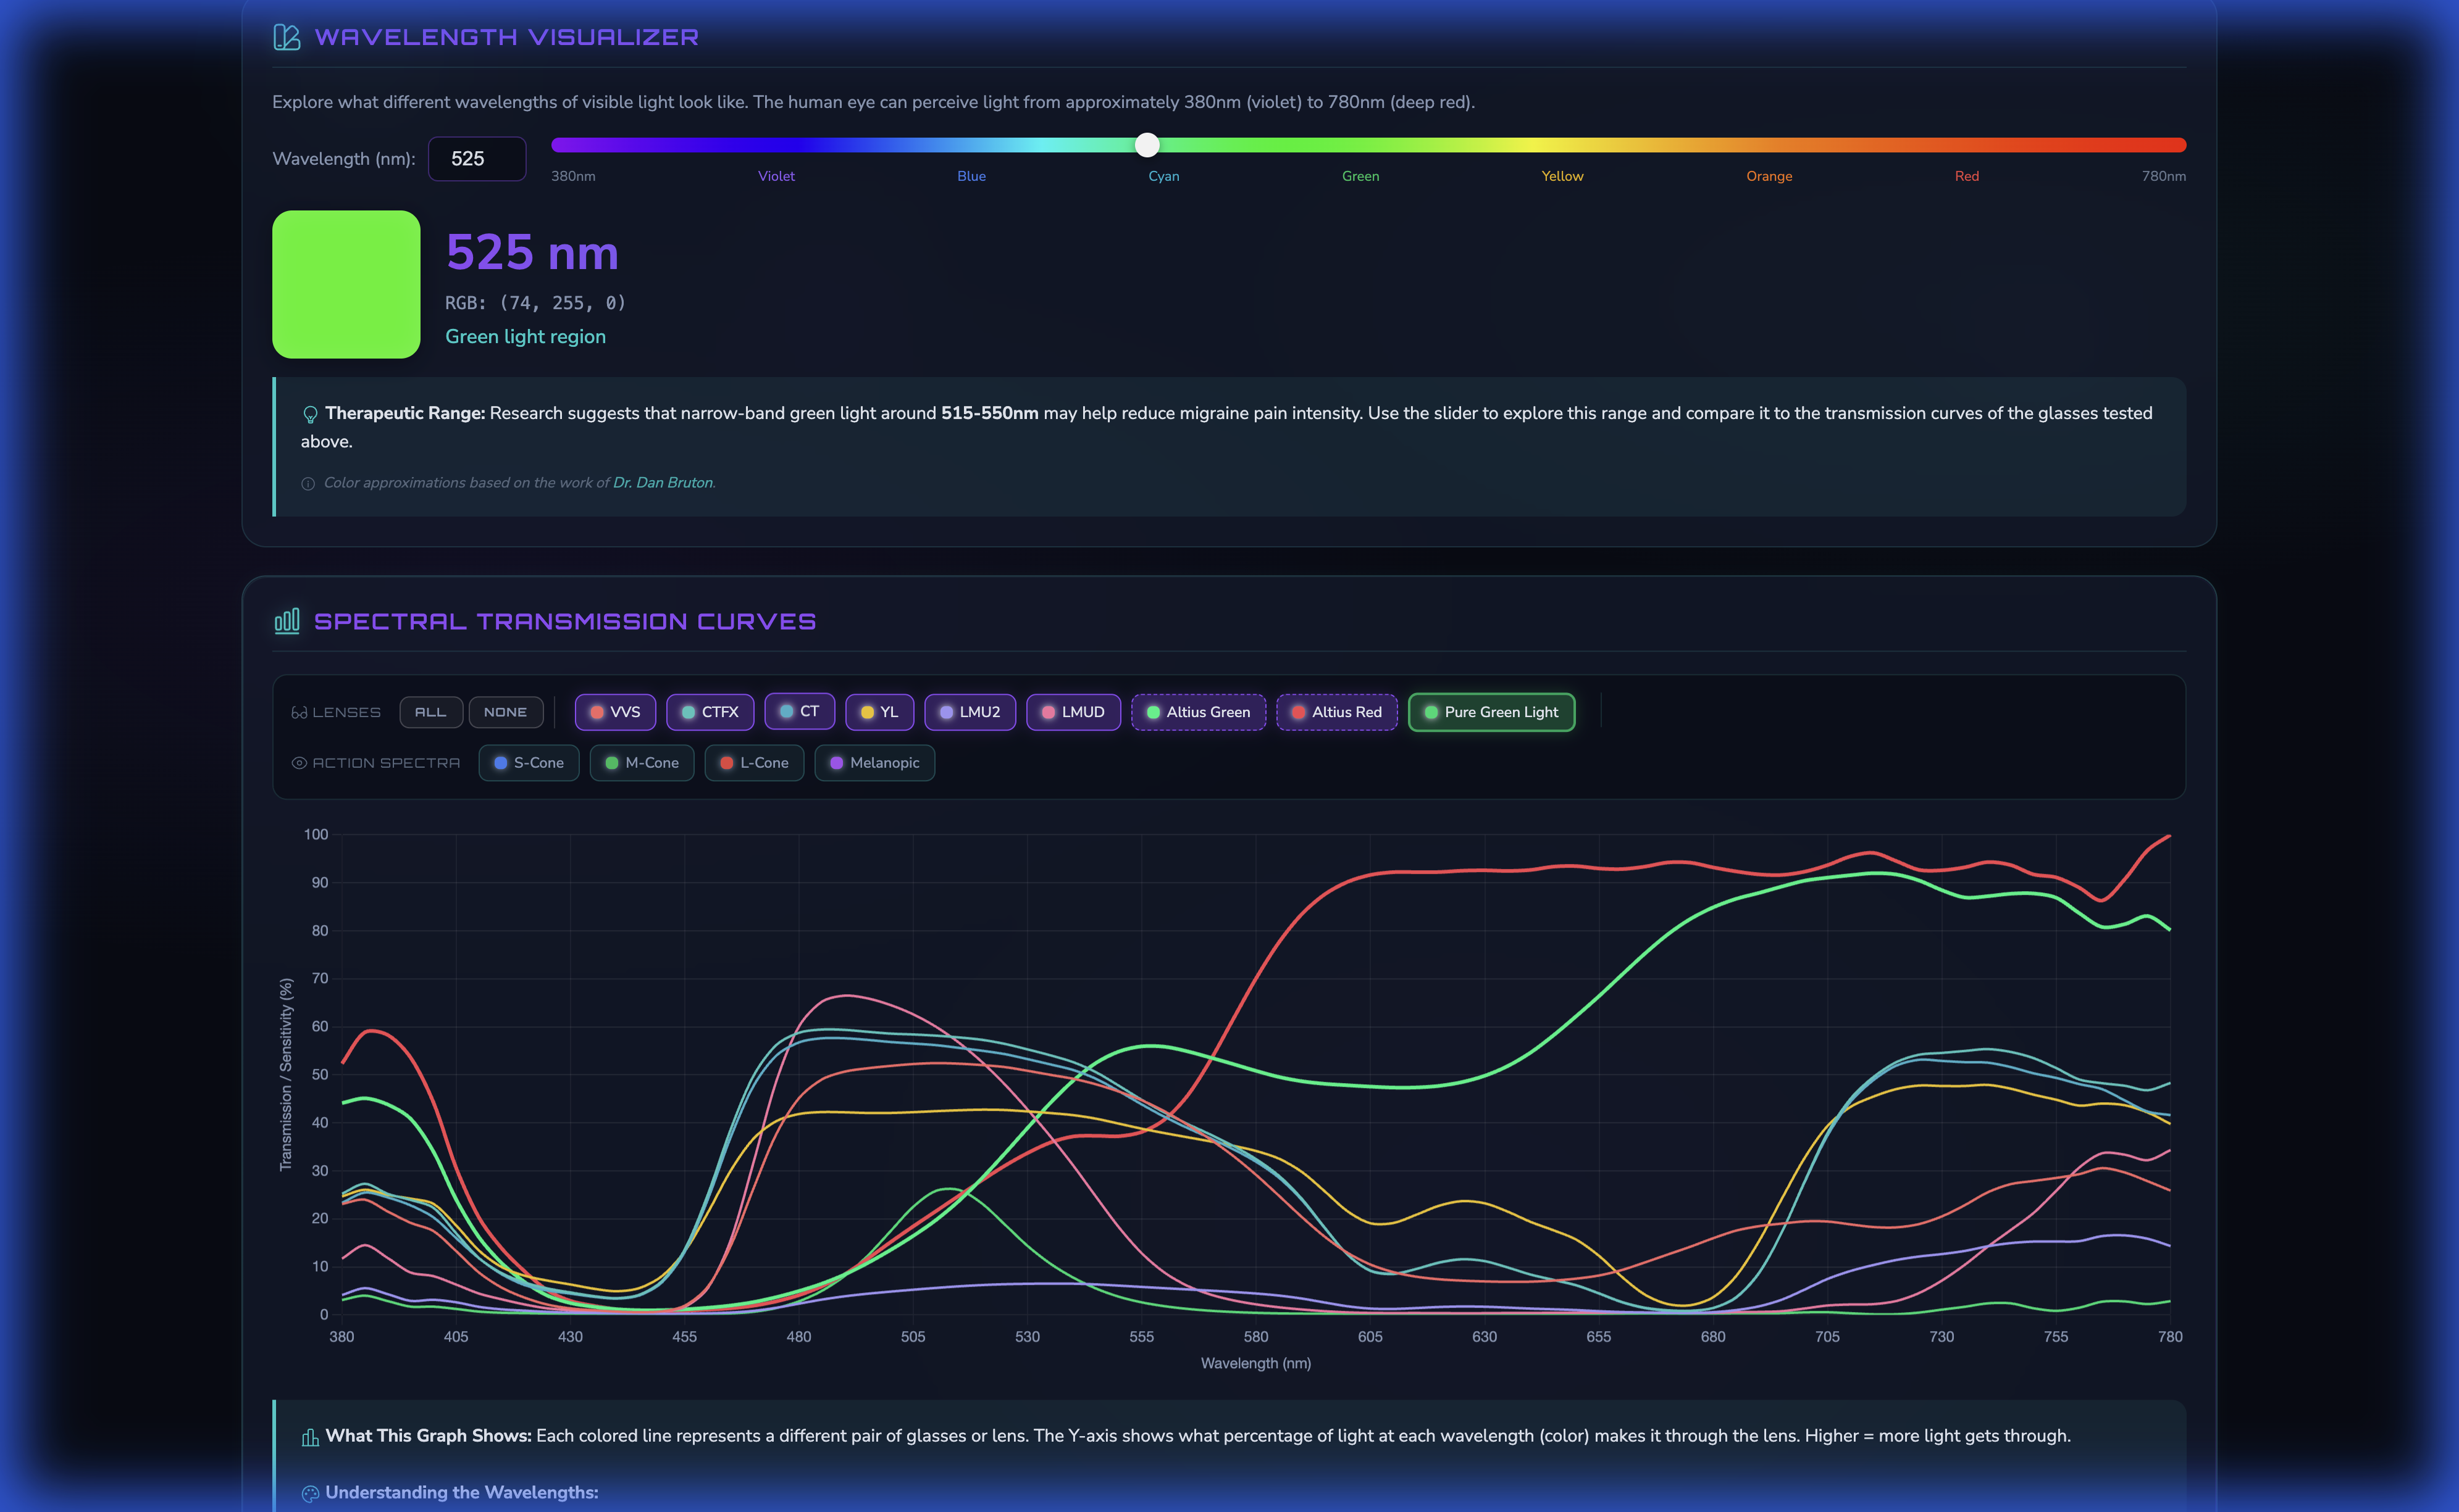Click the 780nm label at the spectrum end
2459x1512 pixels.
point(2164,176)
